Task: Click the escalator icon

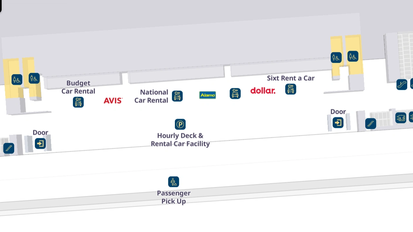Action: point(402,84)
